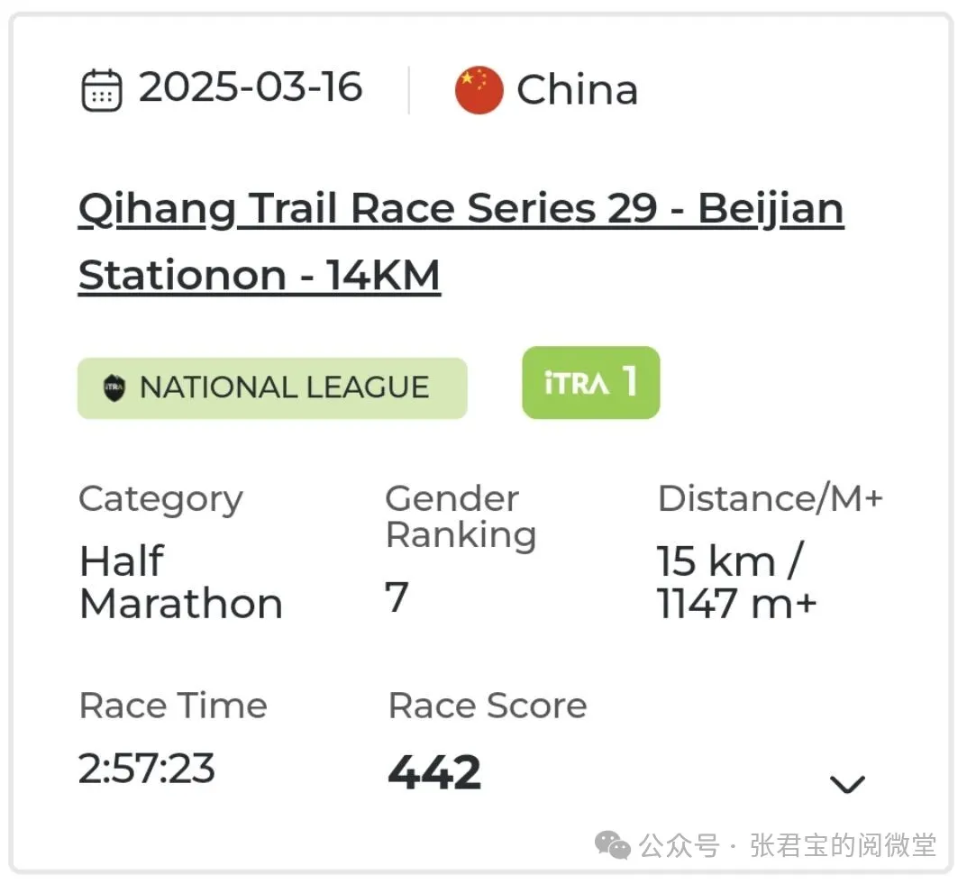Click the China country label

tap(578, 90)
